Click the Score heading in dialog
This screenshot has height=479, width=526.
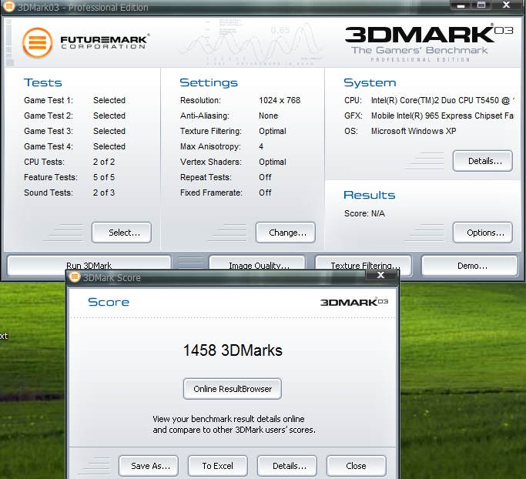109,302
